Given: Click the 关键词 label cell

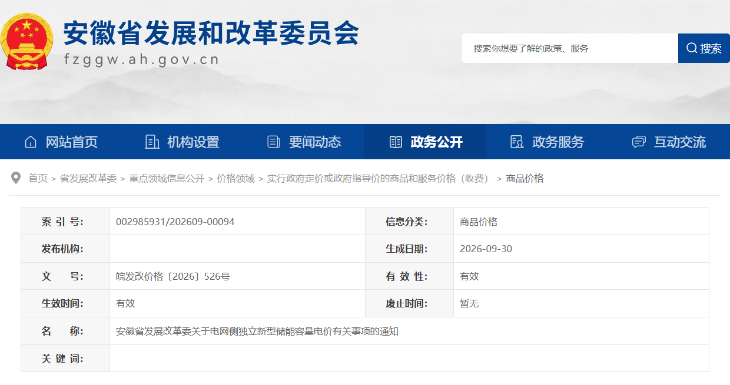Looking at the screenshot, I should tap(65, 358).
